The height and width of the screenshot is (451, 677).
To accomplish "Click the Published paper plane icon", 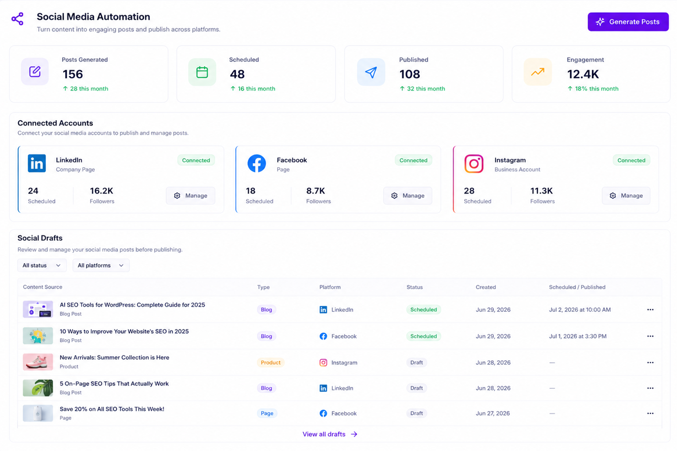I will coord(371,72).
